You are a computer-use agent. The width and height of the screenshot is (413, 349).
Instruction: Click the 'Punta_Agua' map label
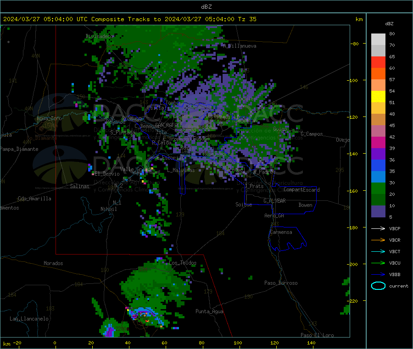click(209, 311)
